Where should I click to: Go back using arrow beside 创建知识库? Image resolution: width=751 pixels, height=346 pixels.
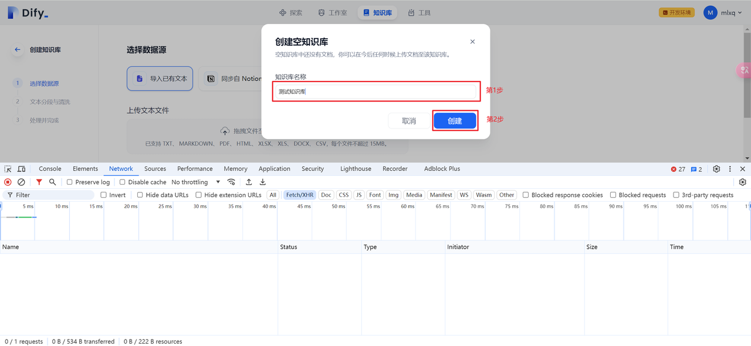(18, 50)
